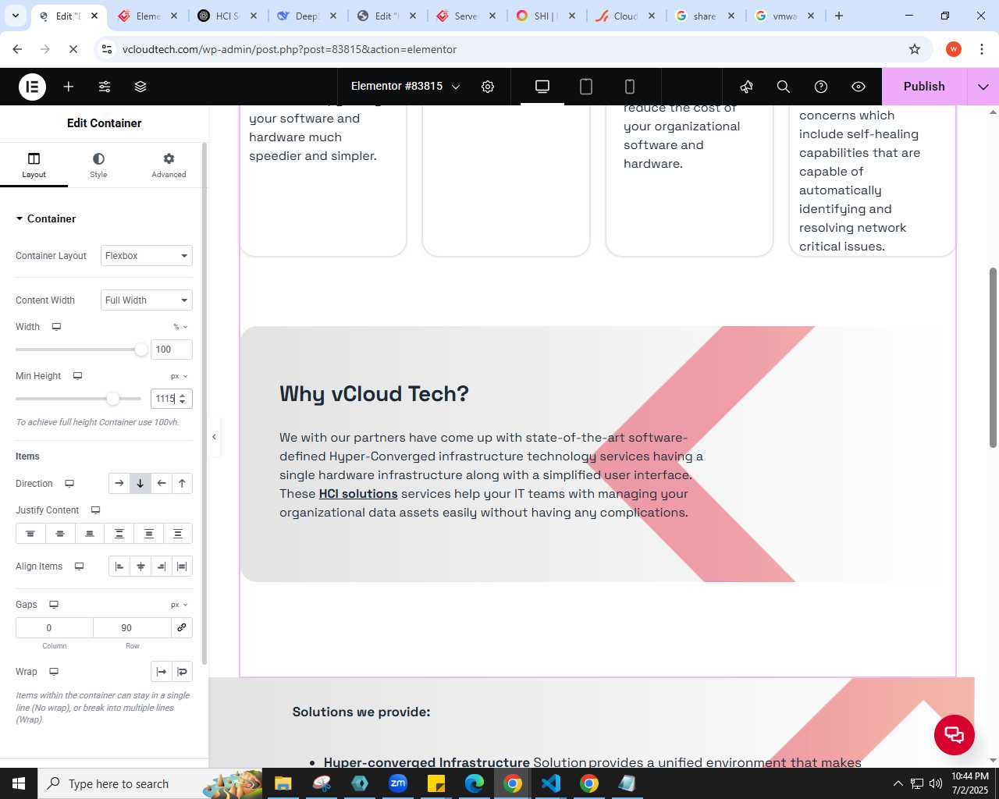Align items to stretch
This screenshot has height=799, width=999.
click(x=182, y=566)
